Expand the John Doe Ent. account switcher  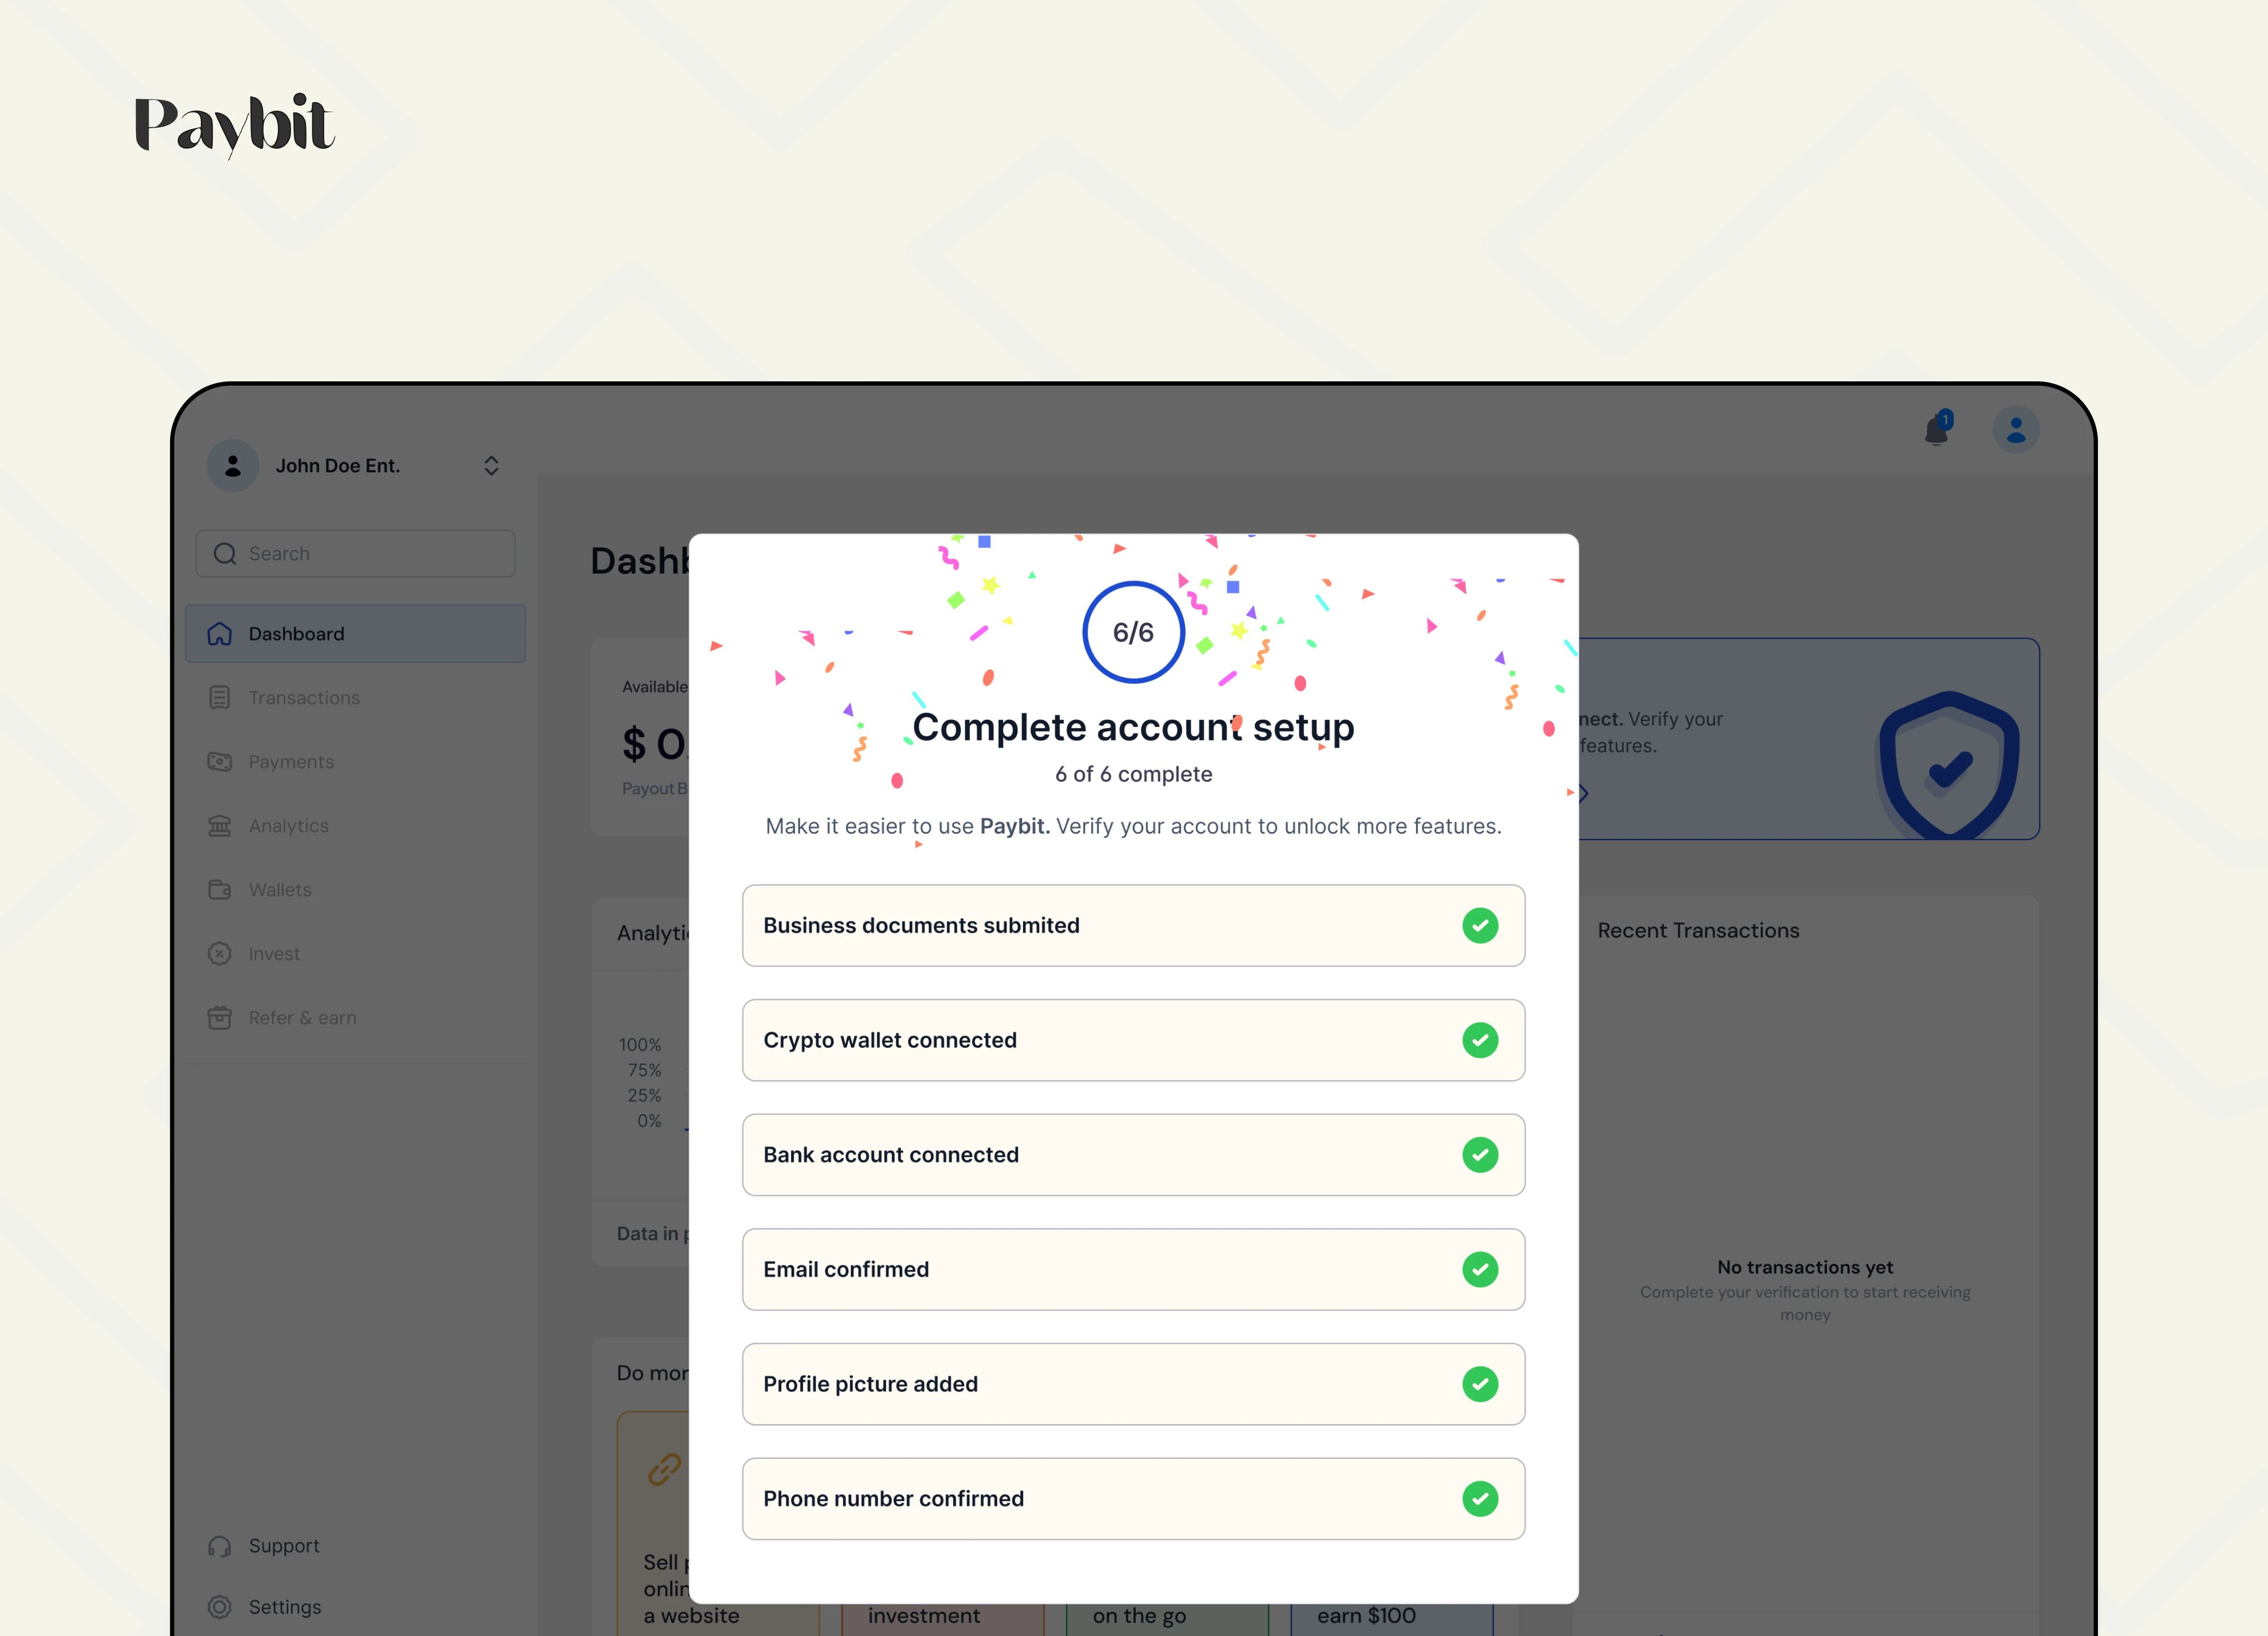tap(491, 466)
